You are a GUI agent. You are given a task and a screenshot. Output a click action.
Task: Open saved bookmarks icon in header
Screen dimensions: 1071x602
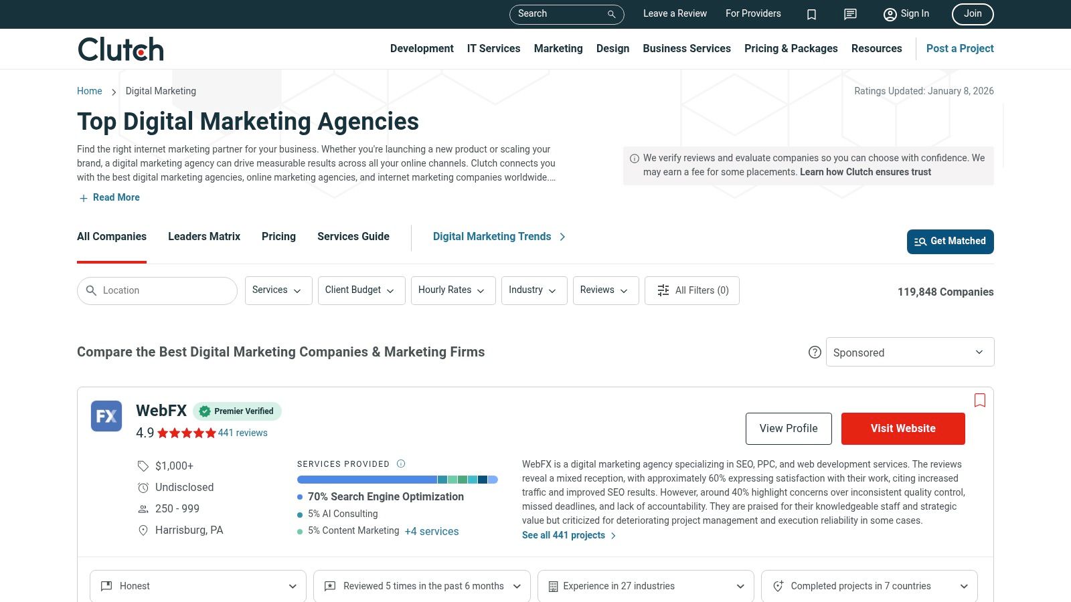(x=811, y=14)
